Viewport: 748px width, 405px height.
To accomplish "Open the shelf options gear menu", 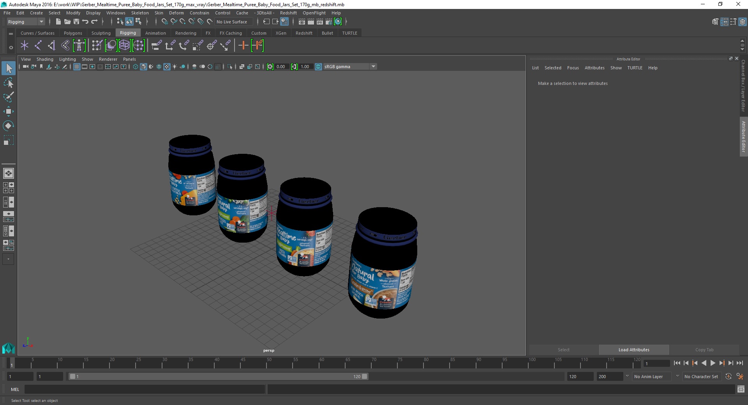I will (11, 48).
